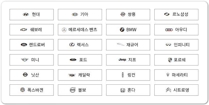Image resolution: width=209 pixels, height=105 pixels.
Task: Click the Porsche crest logo
Action: click(x=170, y=60)
